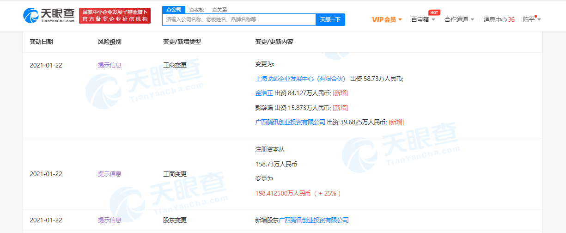Open 上海戈邺企业发展中心（有限合伙） link

(300, 79)
